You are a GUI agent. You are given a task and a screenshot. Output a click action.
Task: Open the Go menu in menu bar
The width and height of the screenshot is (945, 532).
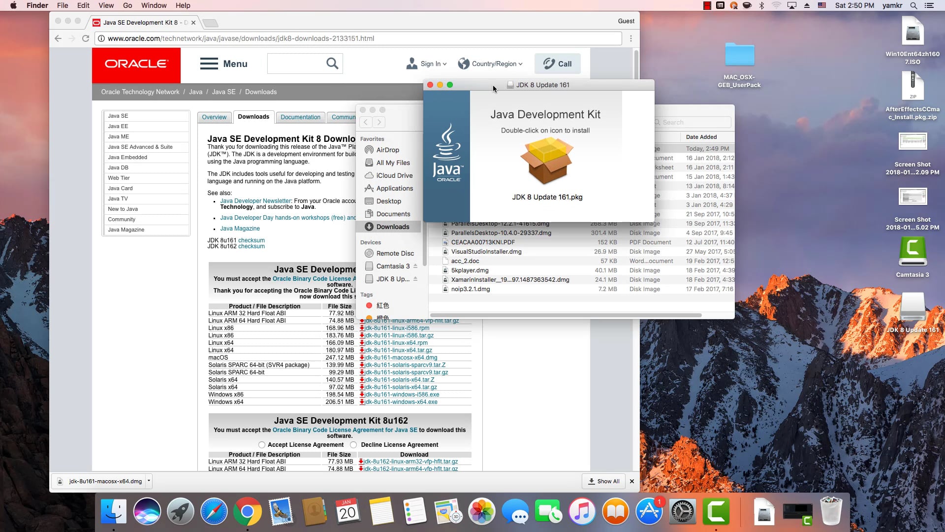tap(127, 5)
